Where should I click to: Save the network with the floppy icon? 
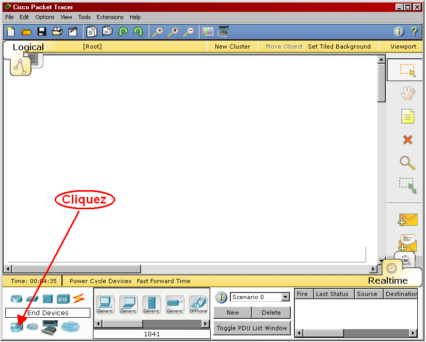42,32
